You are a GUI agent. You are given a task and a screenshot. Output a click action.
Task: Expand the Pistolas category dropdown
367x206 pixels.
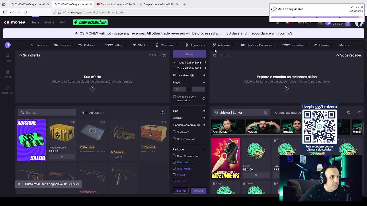pyautogui.click(x=88, y=45)
